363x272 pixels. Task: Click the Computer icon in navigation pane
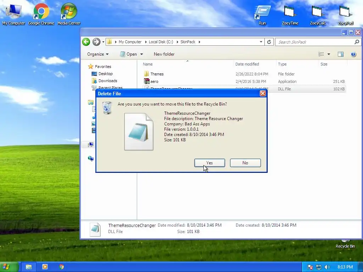(90, 145)
